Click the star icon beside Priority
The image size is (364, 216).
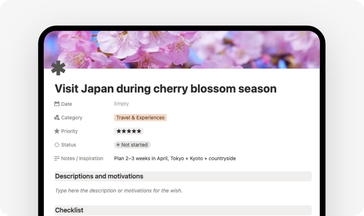(x=57, y=131)
